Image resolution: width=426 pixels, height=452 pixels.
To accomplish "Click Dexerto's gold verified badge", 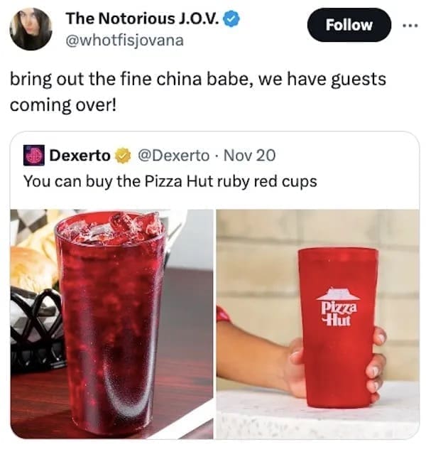I will pyautogui.click(x=123, y=156).
